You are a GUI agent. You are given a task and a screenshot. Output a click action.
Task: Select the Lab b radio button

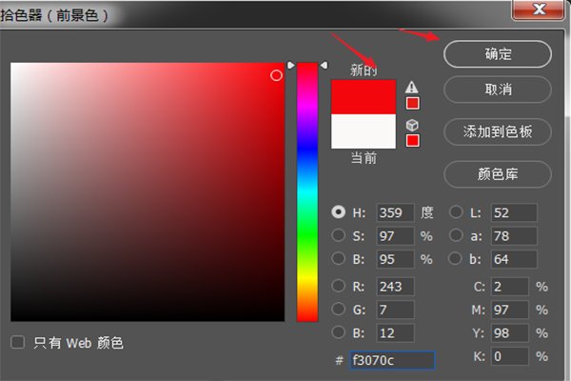pos(455,258)
